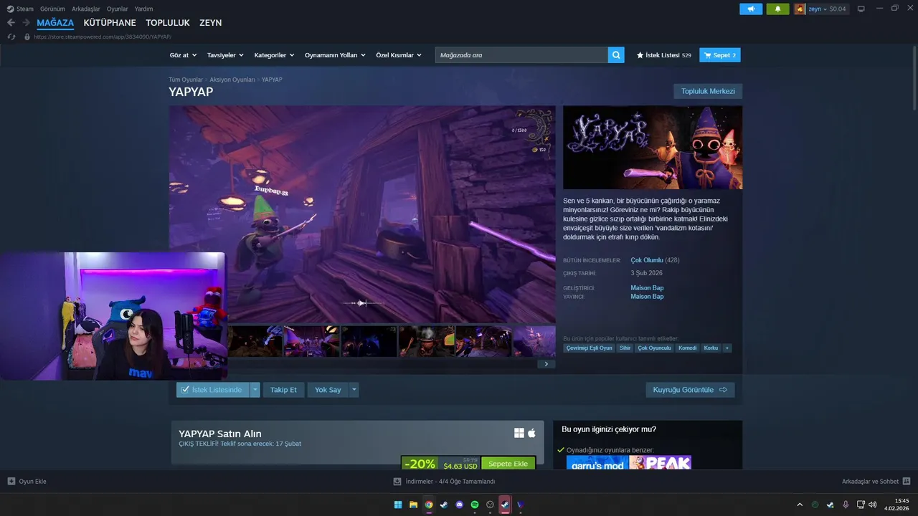Click the Apple macOS platform icon
This screenshot has width=918, height=516.
pyautogui.click(x=532, y=433)
